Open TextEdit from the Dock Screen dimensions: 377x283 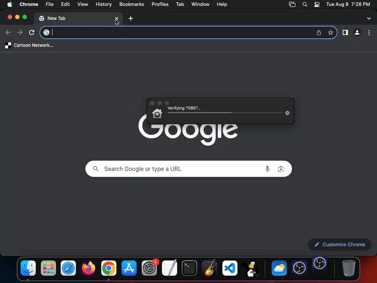pyautogui.click(x=169, y=268)
